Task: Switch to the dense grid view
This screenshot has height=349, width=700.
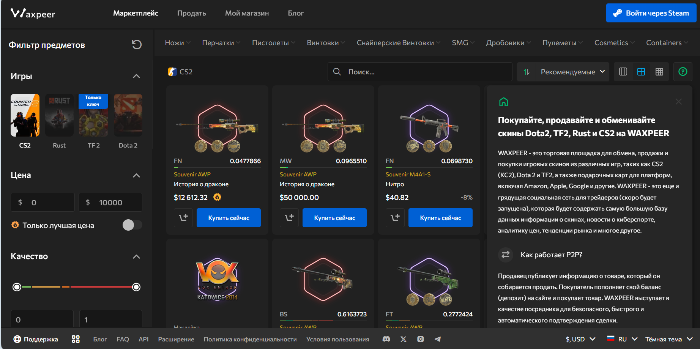Action: tap(659, 72)
